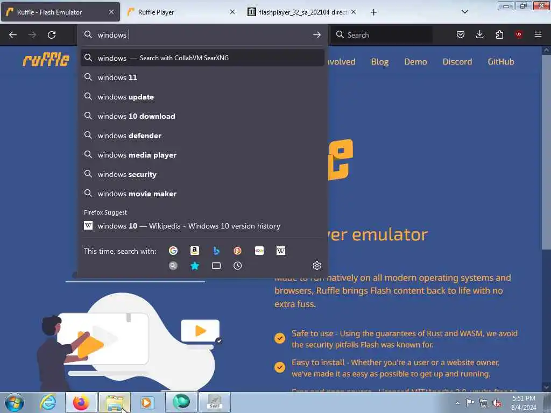
Task: Choose the 'windows update' suggestion
Action: tap(202, 97)
